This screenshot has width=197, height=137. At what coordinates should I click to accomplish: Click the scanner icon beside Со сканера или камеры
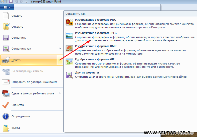tap(6, 71)
